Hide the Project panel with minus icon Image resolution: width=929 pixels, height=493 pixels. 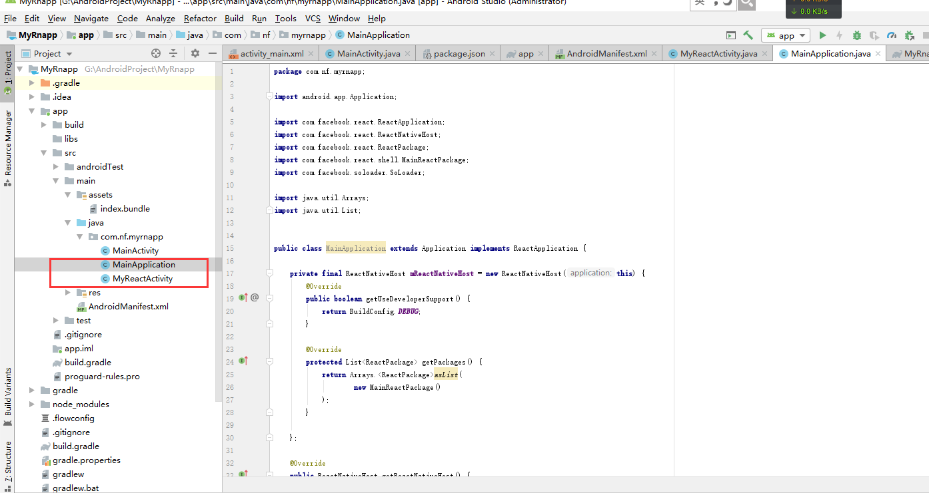[213, 53]
